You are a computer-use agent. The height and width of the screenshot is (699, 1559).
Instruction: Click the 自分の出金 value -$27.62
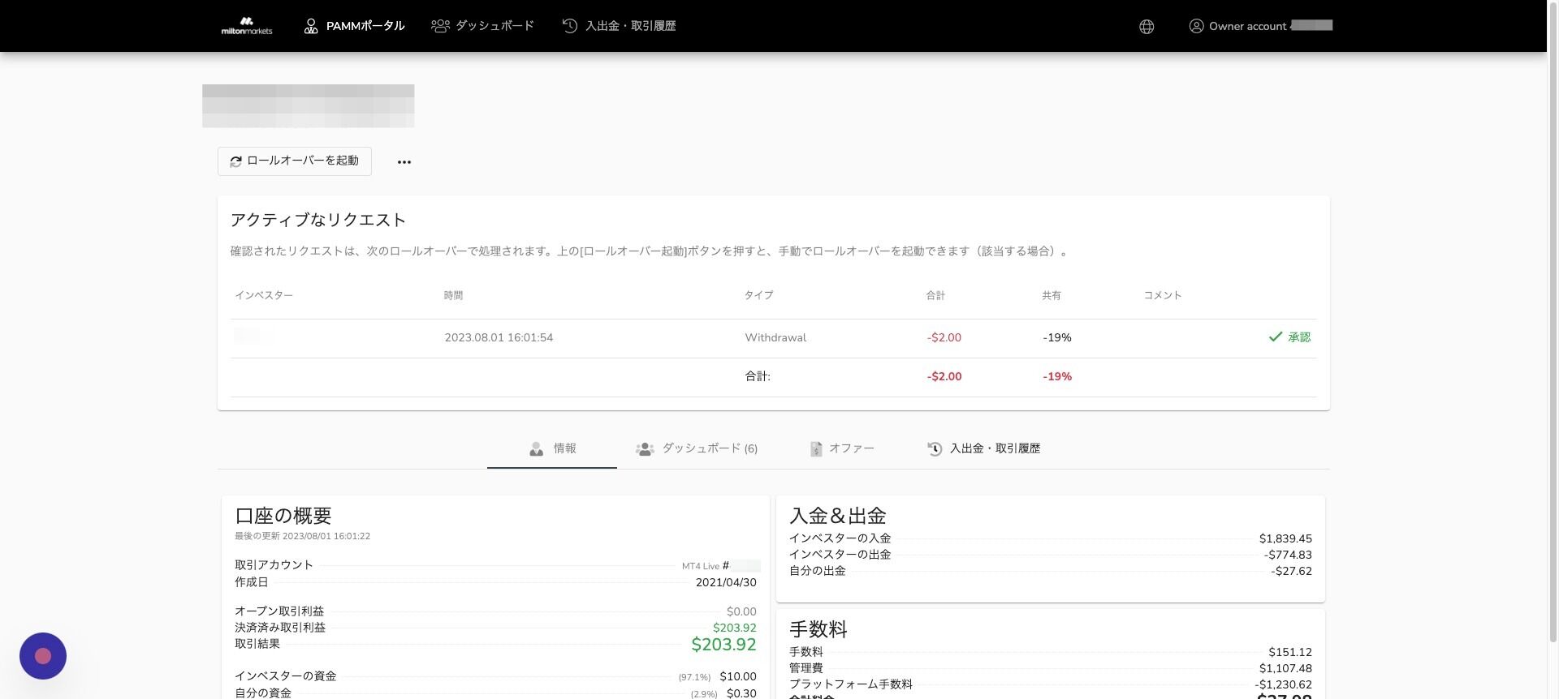coord(1291,571)
